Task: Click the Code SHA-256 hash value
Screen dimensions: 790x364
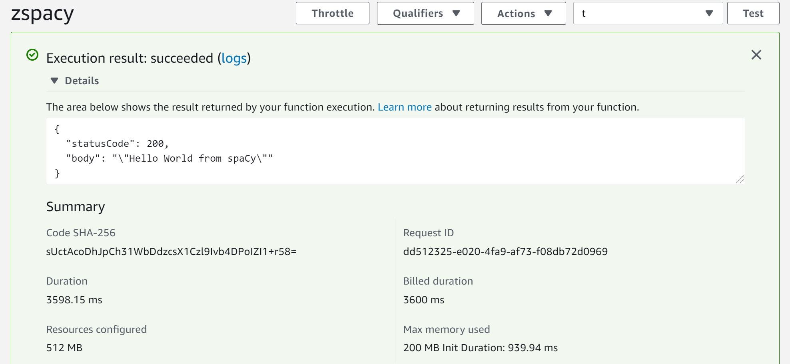Action: [x=171, y=251]
